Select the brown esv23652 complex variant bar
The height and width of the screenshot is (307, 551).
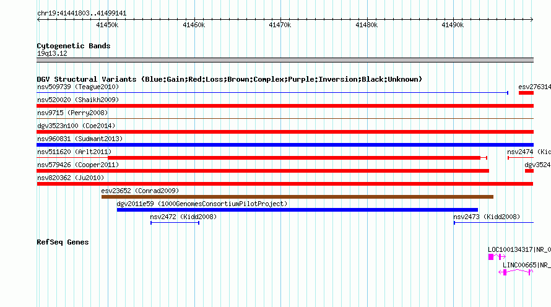tap(297, 197)
